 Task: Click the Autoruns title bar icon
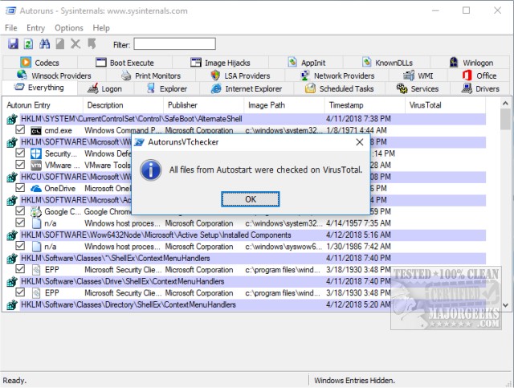click(x=10, y=10)
